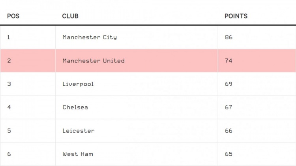296x166 pixels.
Task: Click the POS column header
Action: (x=13, y=16)
